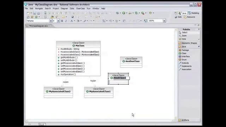Click the ASubClass1 name edit field
The width and height of the screenshot is (226, 127).
(121, 78)
